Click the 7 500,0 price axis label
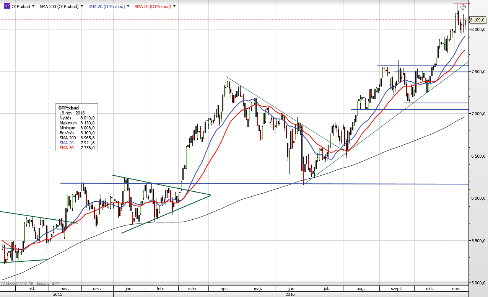This screenshot has height=297, width=488. click(x=478, y=72)
